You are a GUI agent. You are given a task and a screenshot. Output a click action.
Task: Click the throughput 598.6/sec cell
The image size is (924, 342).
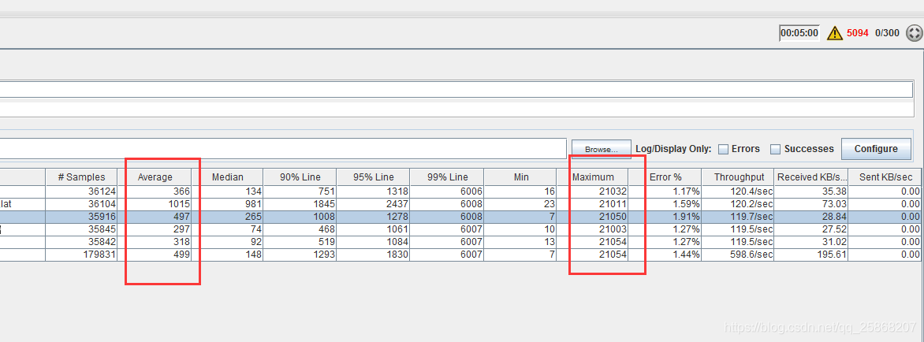point(739,255)
